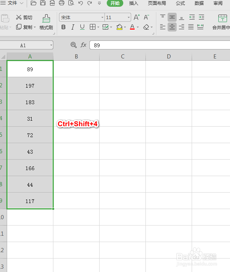Viewport: 230px width, 272px height.
Task: Click the table style draw border icon
Action: [106, 27]
